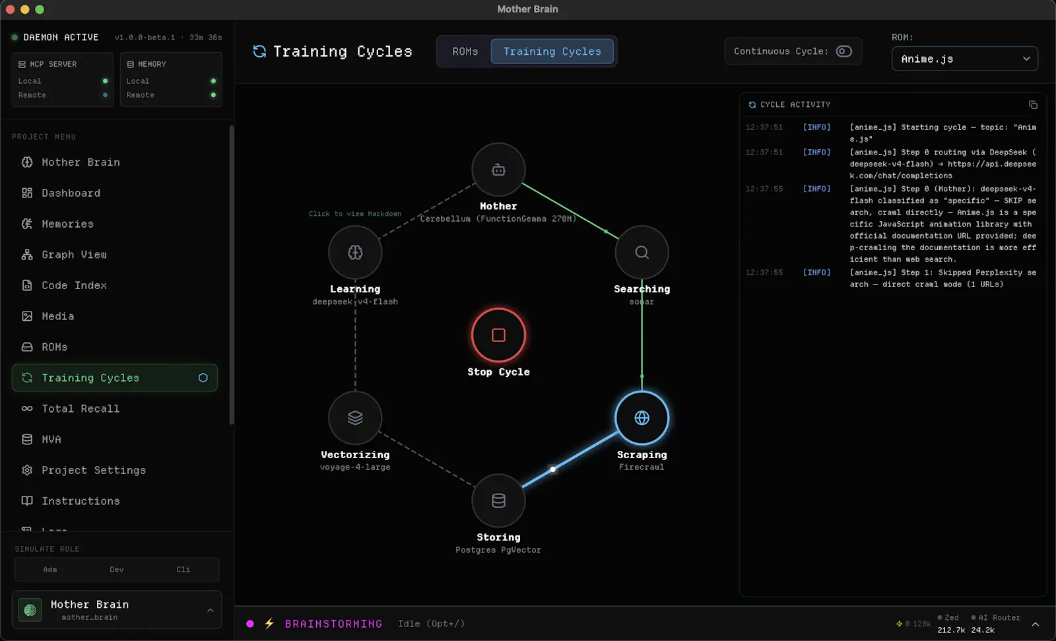Click MCP Server Local status row

pyautogui.click(x=63, y=81)
